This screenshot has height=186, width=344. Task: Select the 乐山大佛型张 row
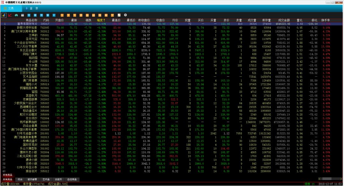(x=171, y=148)
